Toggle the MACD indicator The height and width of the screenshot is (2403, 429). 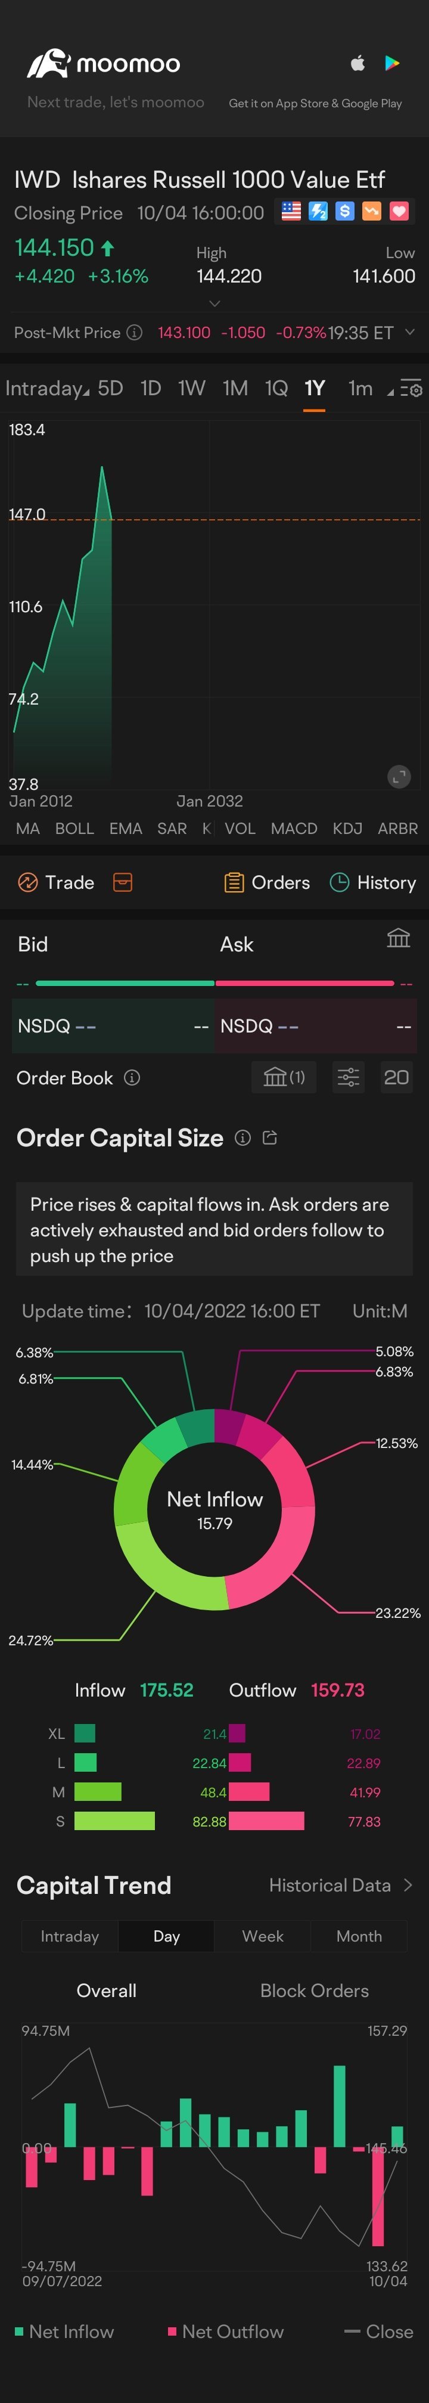click(294, 829)
